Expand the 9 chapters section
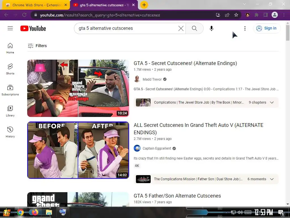 (x=261, y=102)
